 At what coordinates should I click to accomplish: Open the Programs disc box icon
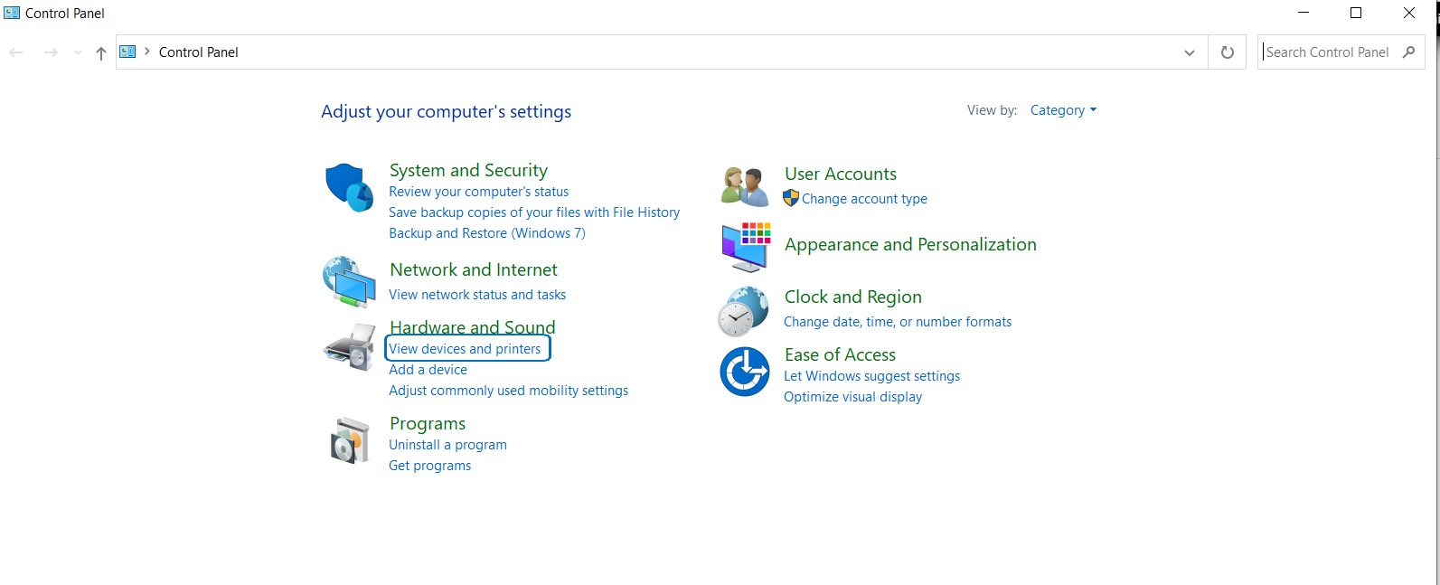tap(350, 440)
